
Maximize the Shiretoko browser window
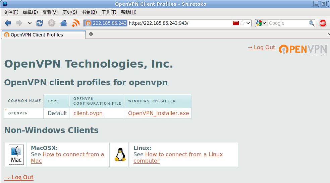tap(324, 4)
